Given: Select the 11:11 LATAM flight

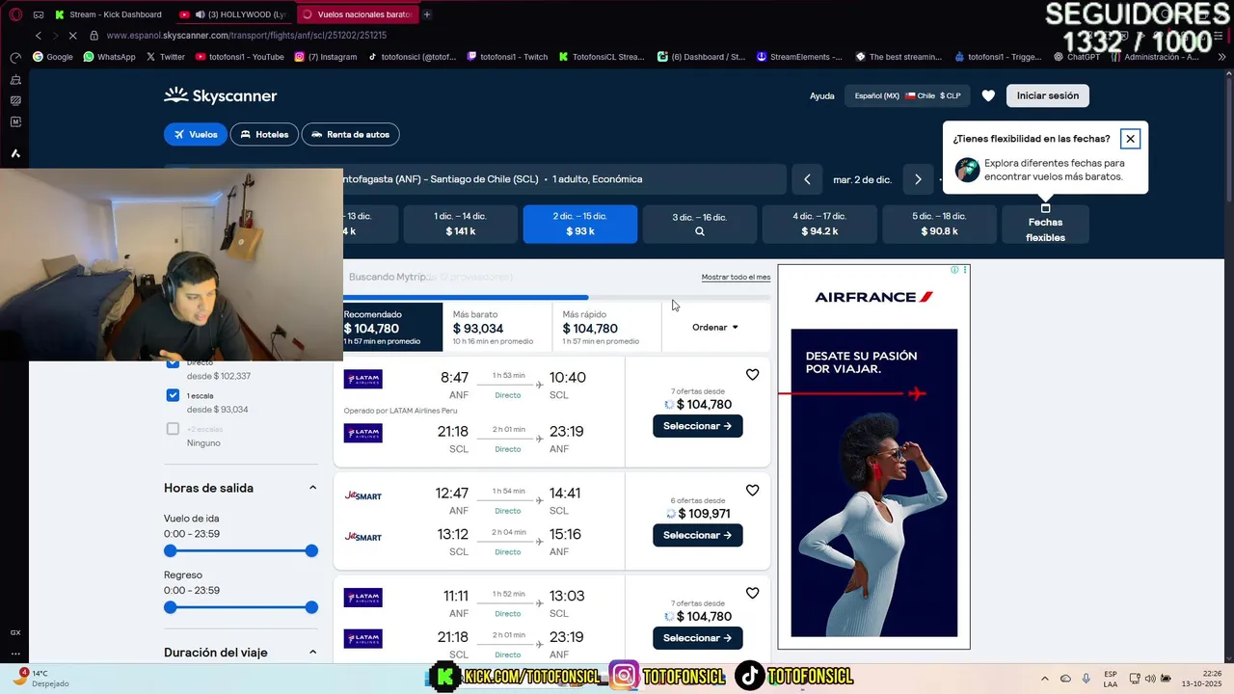Looking at the screenshot, I should coord(698,638).
